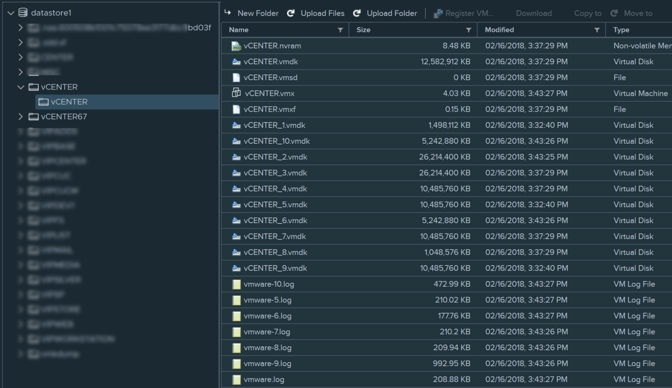This screenshot has width=672, height=388.
Task: Click the Upload Folder icon
Action: [x=357, y=13]
